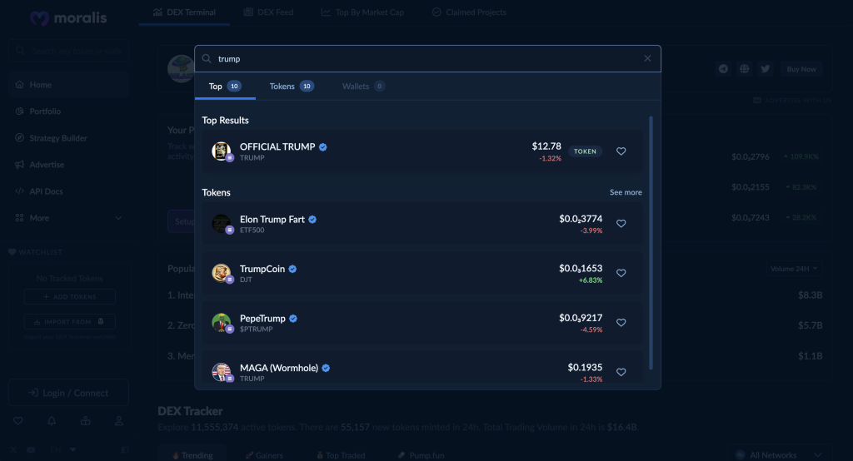This screenshot has height=461, width=853.
Task: Open the website globe icon
Action: (744, 69)
